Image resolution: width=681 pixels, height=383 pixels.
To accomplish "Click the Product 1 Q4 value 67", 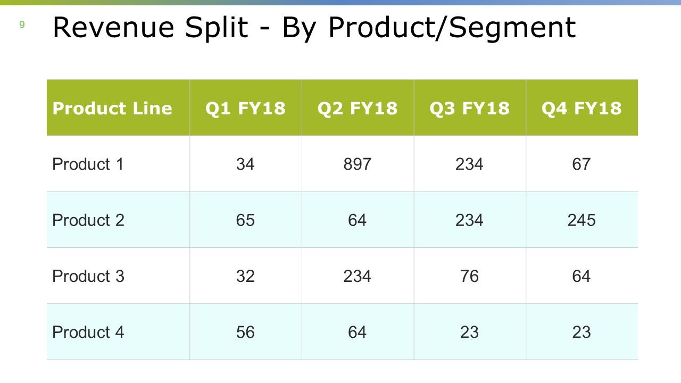I will [x=582, y=164].
